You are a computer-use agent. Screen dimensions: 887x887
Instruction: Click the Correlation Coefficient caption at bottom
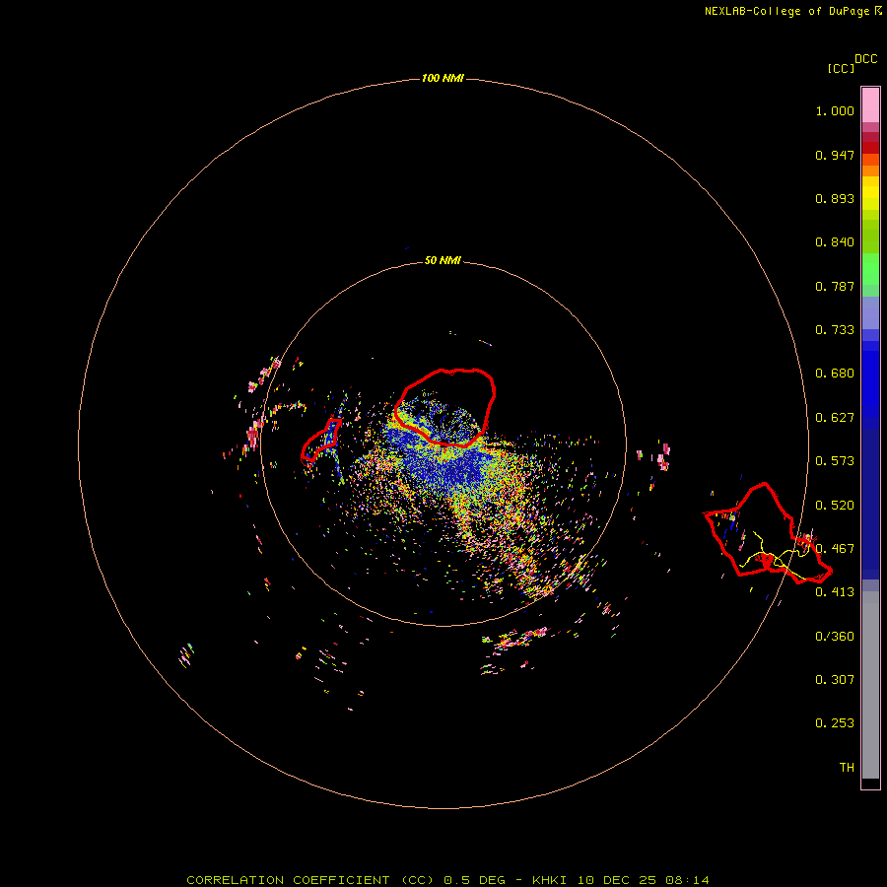point(447,880)
